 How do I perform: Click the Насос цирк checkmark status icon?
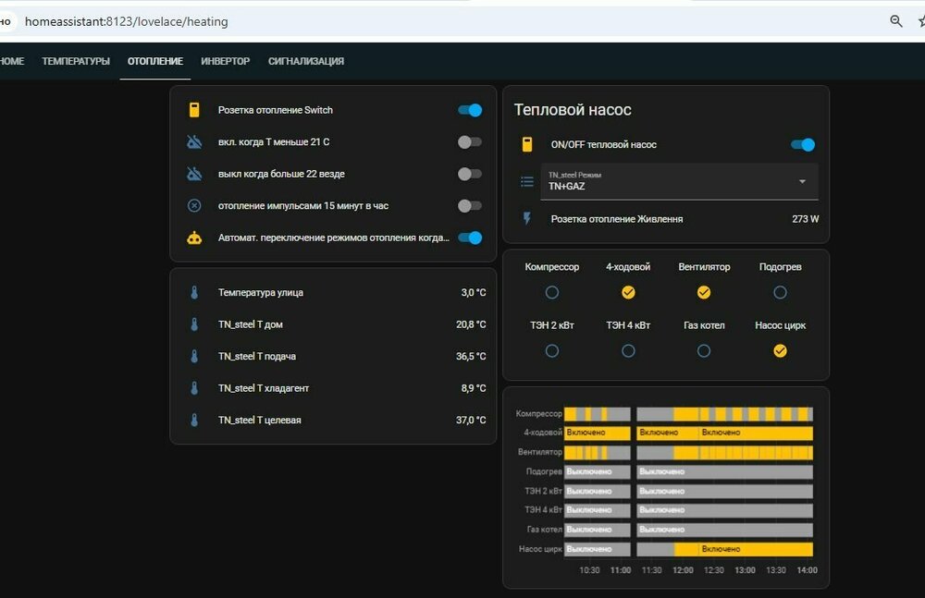coord(780,351)
